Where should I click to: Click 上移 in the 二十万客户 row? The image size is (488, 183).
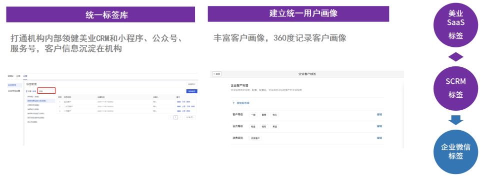[x=183, y=106]
